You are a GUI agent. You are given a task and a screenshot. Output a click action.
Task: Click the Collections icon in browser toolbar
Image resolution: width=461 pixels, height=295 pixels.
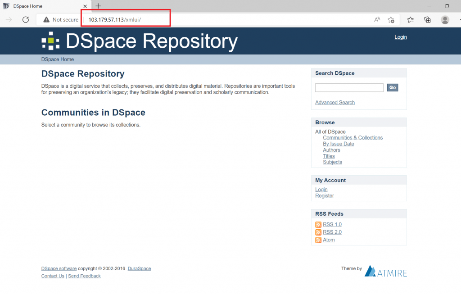tap(427, 20)
